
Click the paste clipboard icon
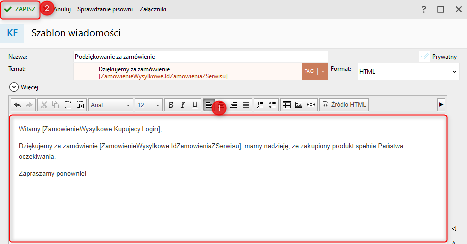68,105
